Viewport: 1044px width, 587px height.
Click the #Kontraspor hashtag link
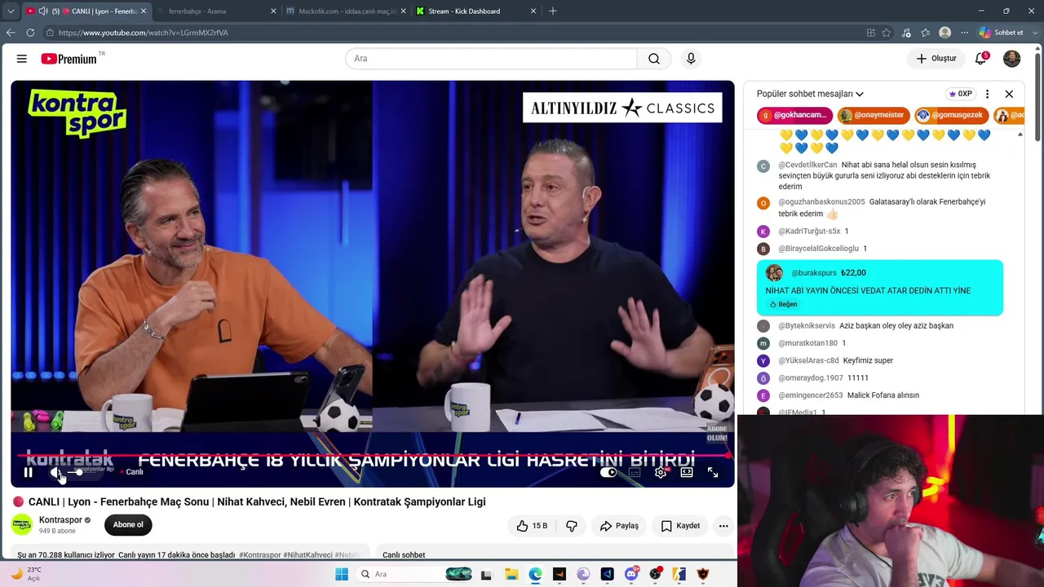click(x=259, y=555)
